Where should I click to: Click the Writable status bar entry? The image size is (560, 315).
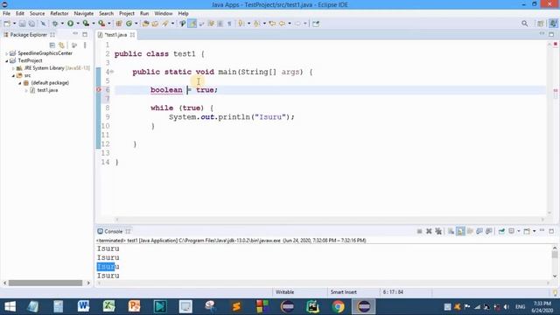(284, 292)
